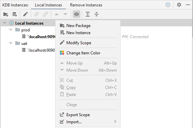This screenshot has width=193, height=128.
Task: Open the gear settings icon
Action: tap(179, 5)
